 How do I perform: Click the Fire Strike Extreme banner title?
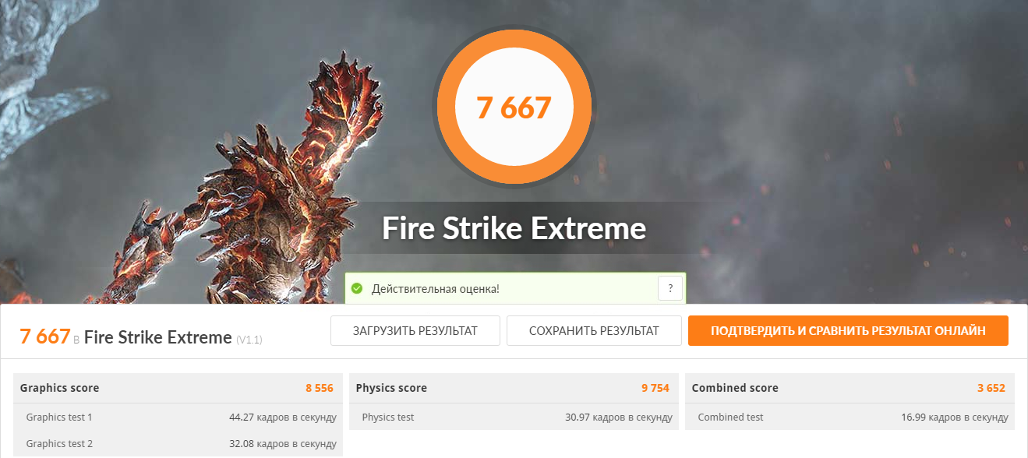coord(514,228)
